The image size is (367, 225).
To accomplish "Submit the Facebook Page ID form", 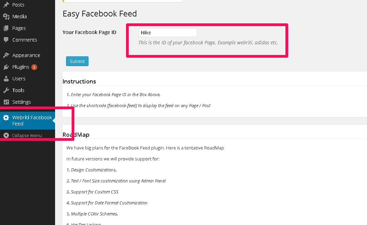I will pos(77,61).
